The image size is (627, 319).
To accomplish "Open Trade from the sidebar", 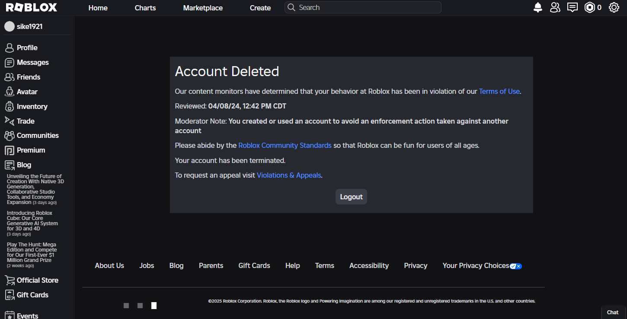I will (24, 121).
